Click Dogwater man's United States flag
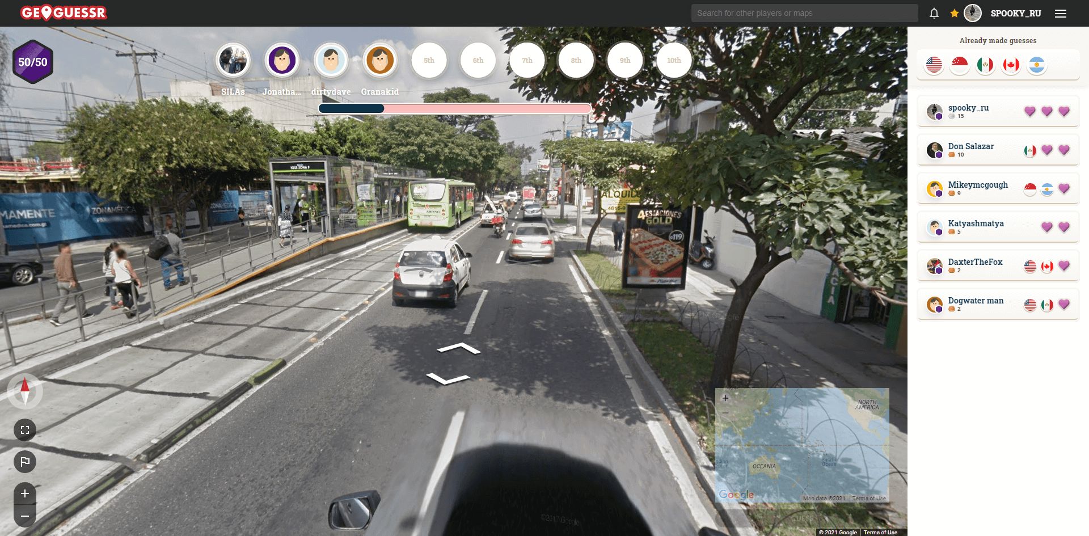This screenshot has width=1089, height=536. coord(1030,305)
